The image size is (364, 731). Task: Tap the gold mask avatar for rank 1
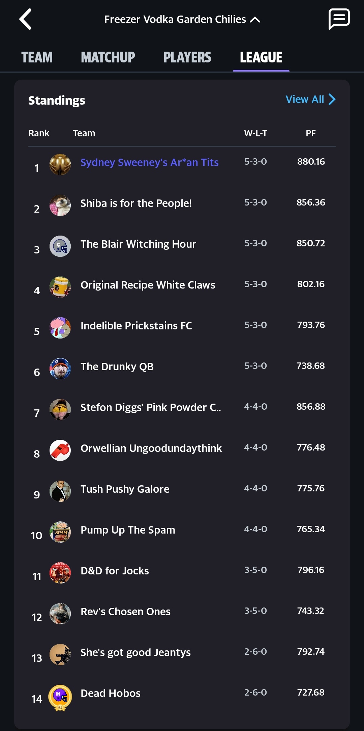click(x=60, y=165)
